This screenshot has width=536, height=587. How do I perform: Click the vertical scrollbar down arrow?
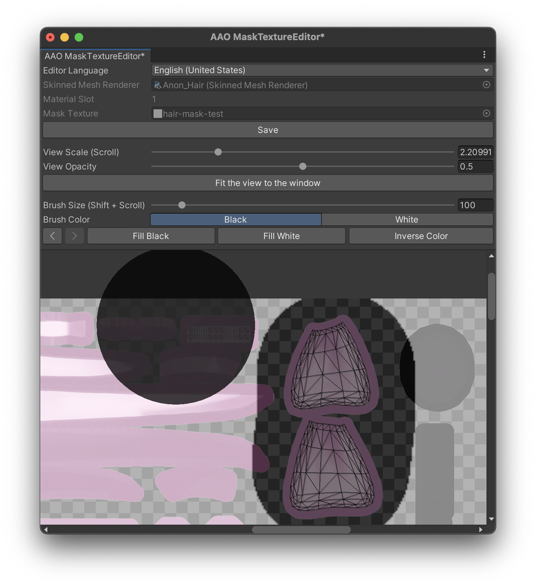coord(491,519)
